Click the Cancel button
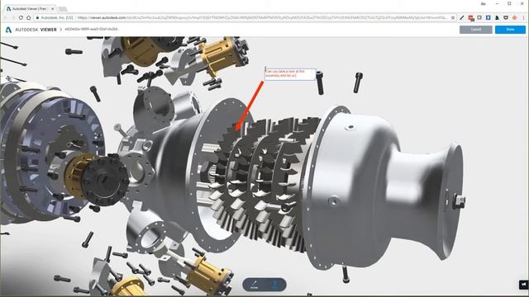529x297 pixels. [476, 30]
